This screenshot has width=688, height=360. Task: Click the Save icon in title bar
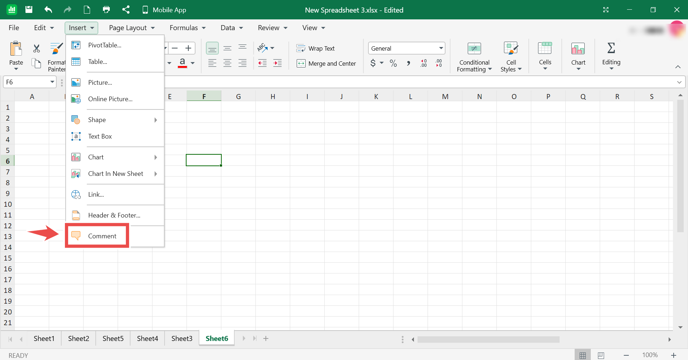[x=29, y=10]
